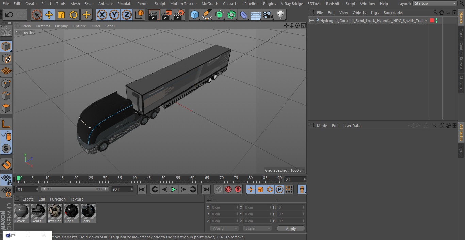Add Camera object icon
This screenshot has width=465, height=240.
[x=268, y=15]
